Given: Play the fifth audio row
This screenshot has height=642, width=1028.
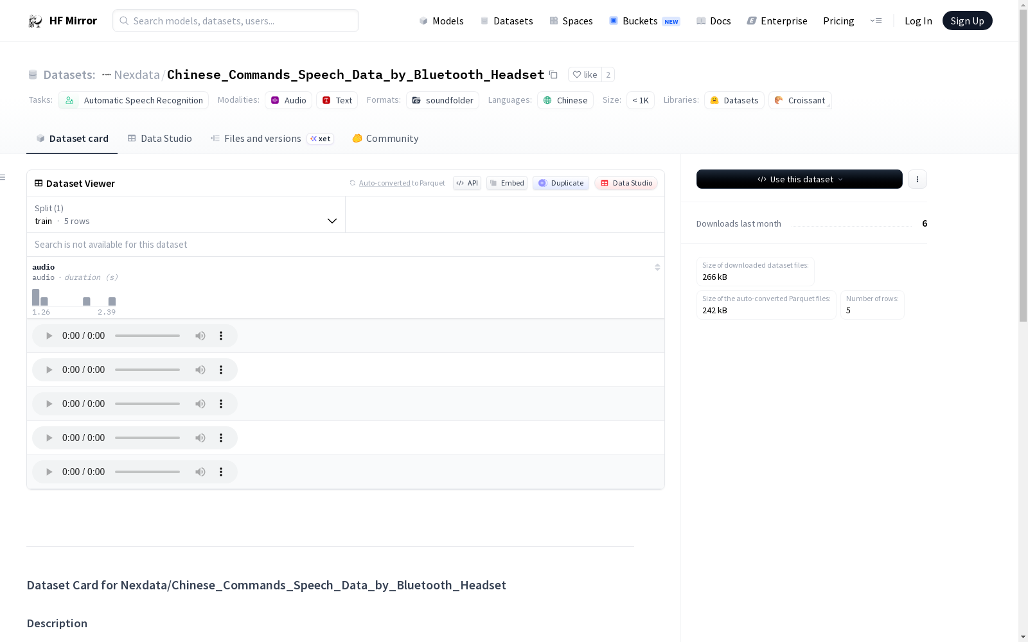Looking at the screenshot, I should pyautogui.click(x=49, y=472).
